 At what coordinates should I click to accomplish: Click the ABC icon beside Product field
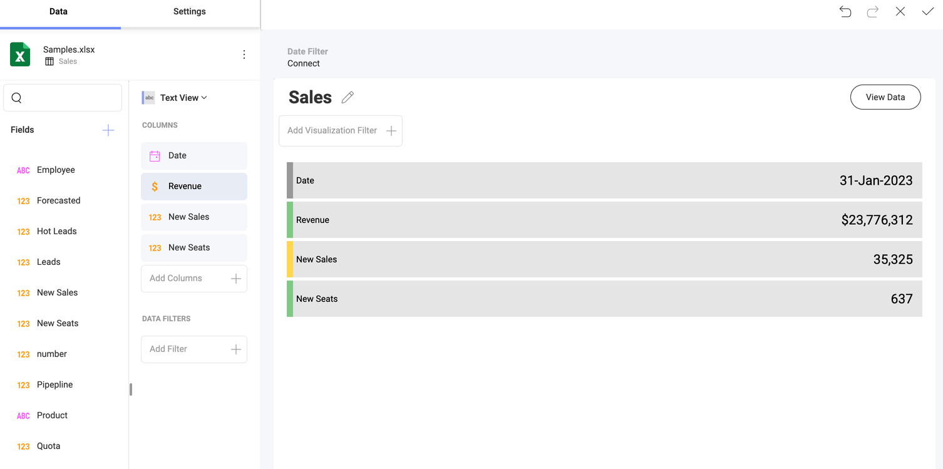23,416
